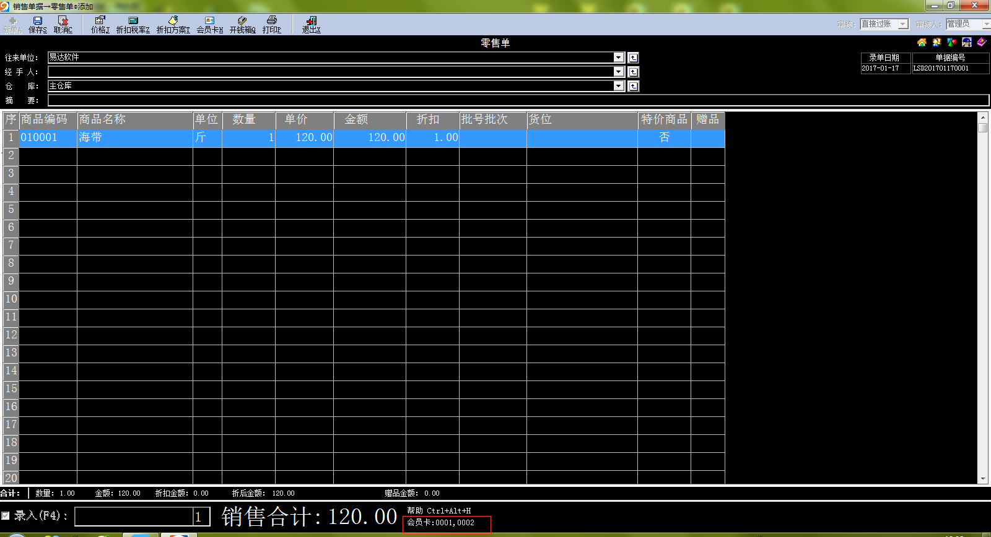Expand the 往来单位 dropdown
The width and height of the screenshot is (991, 537).
click(618, 58)
